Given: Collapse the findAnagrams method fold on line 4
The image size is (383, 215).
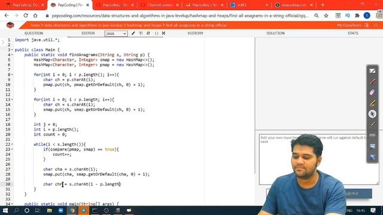Looking at the screenshot, I should pos(12,55).
